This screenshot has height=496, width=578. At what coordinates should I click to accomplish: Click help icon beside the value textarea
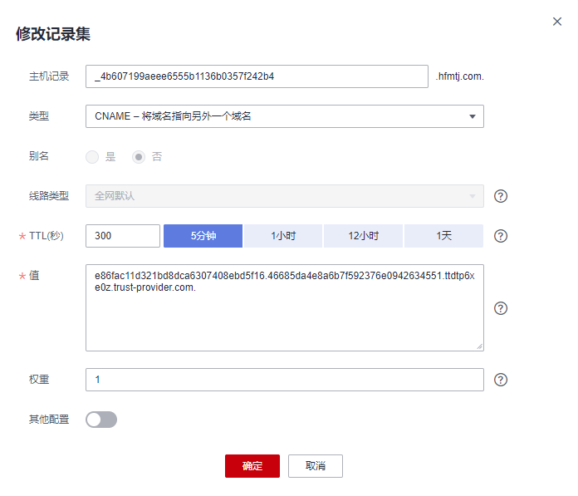point(500,308)
